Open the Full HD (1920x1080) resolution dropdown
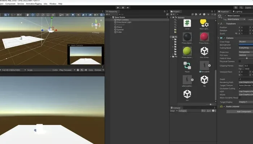The image size is (253, 144). coord(14,70)
